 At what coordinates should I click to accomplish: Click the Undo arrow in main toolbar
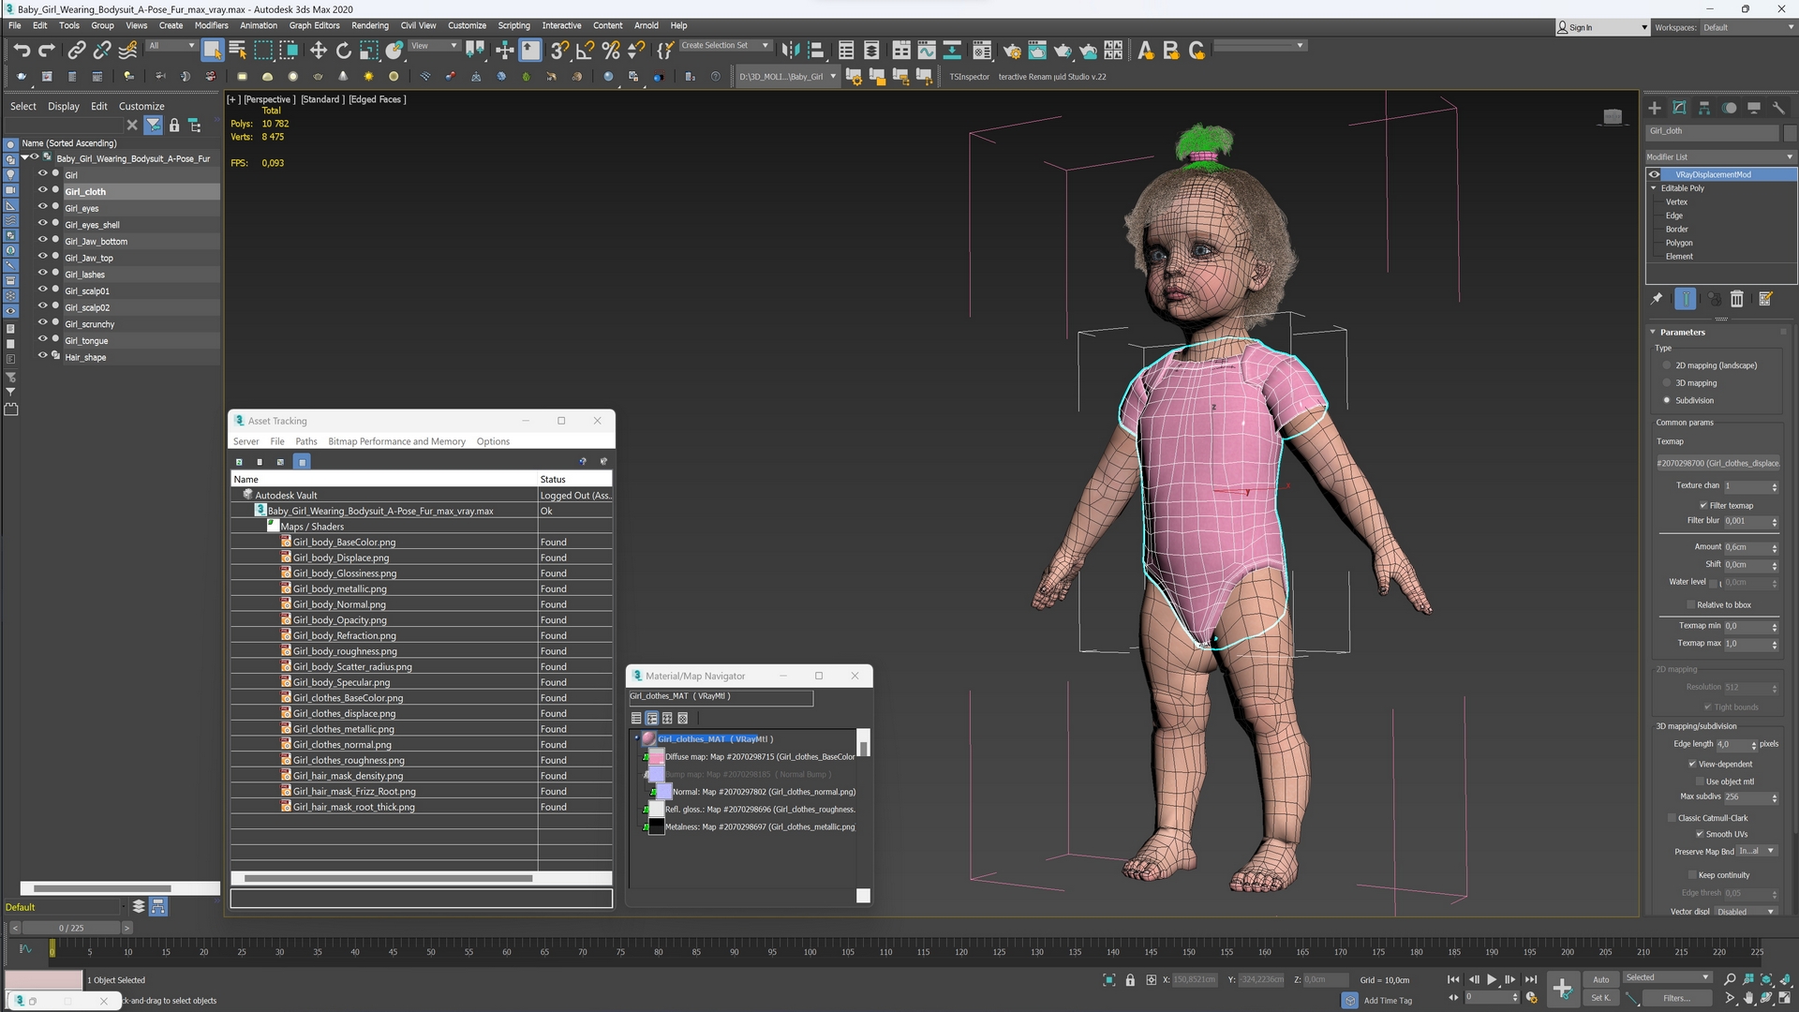click(22, 50)
